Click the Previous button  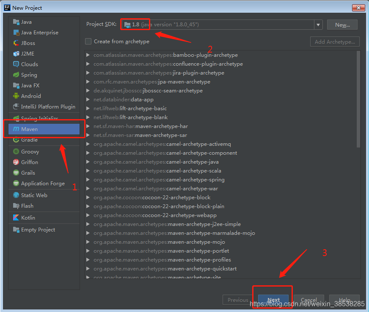click(238, 300)
